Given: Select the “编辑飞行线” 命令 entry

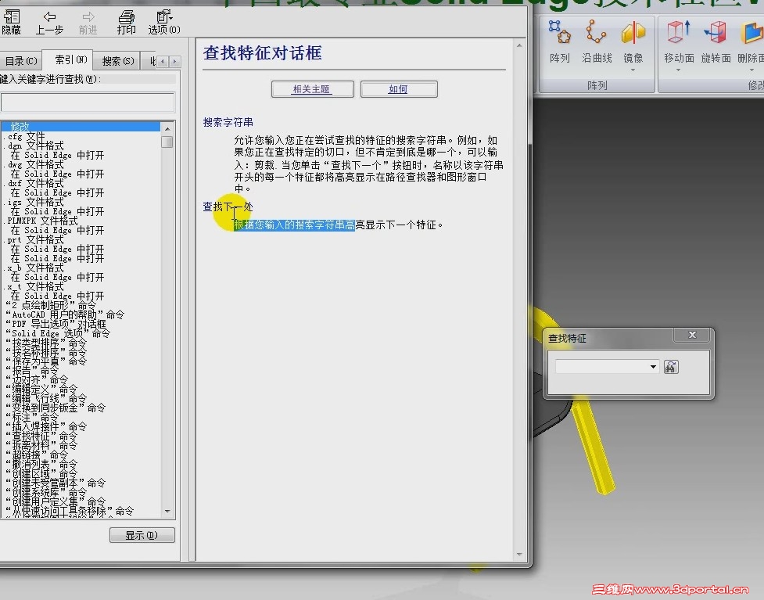Looking at the screenshot, I should pyautogui.click(x=46, y=399).
